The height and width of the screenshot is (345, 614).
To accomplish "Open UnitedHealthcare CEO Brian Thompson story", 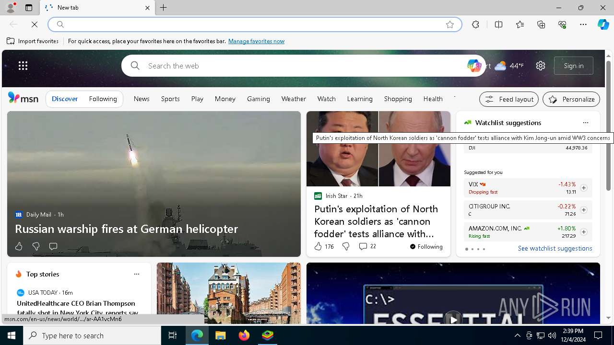I will coord(78,308).
